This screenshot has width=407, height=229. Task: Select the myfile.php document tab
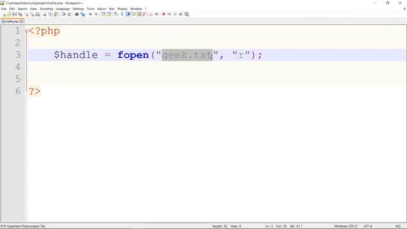(12, 22)
